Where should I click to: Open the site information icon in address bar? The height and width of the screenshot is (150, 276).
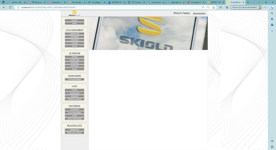pyautogui.click(x=18, y=7)
